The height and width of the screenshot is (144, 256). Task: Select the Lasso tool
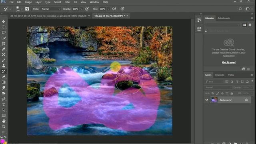pos(4,32)
